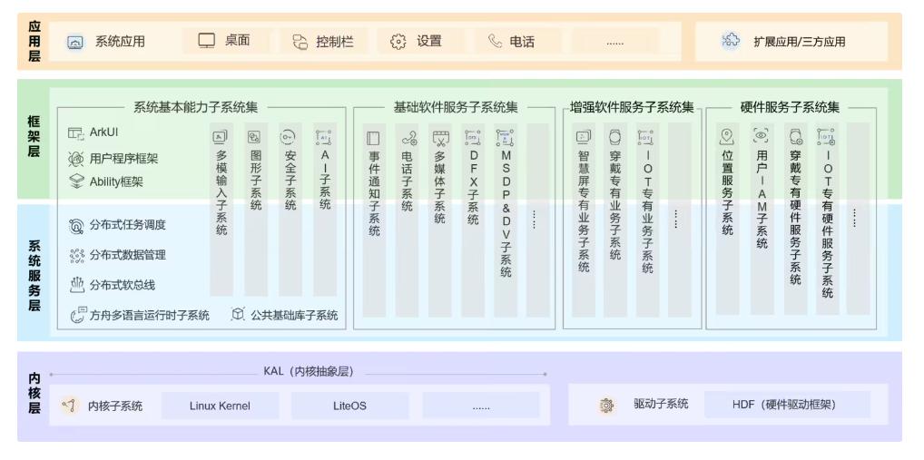Click the layered icon beside Ability框架
The width and height of the screenshot is (924, 460).
pyautogui.click(x=76, y=181)
